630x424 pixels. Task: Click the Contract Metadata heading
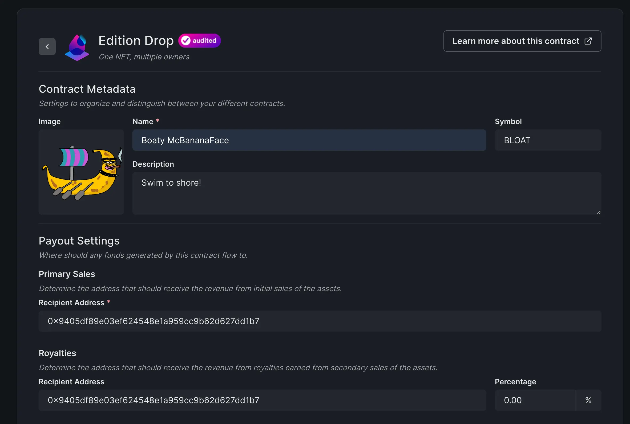[87, 89]
